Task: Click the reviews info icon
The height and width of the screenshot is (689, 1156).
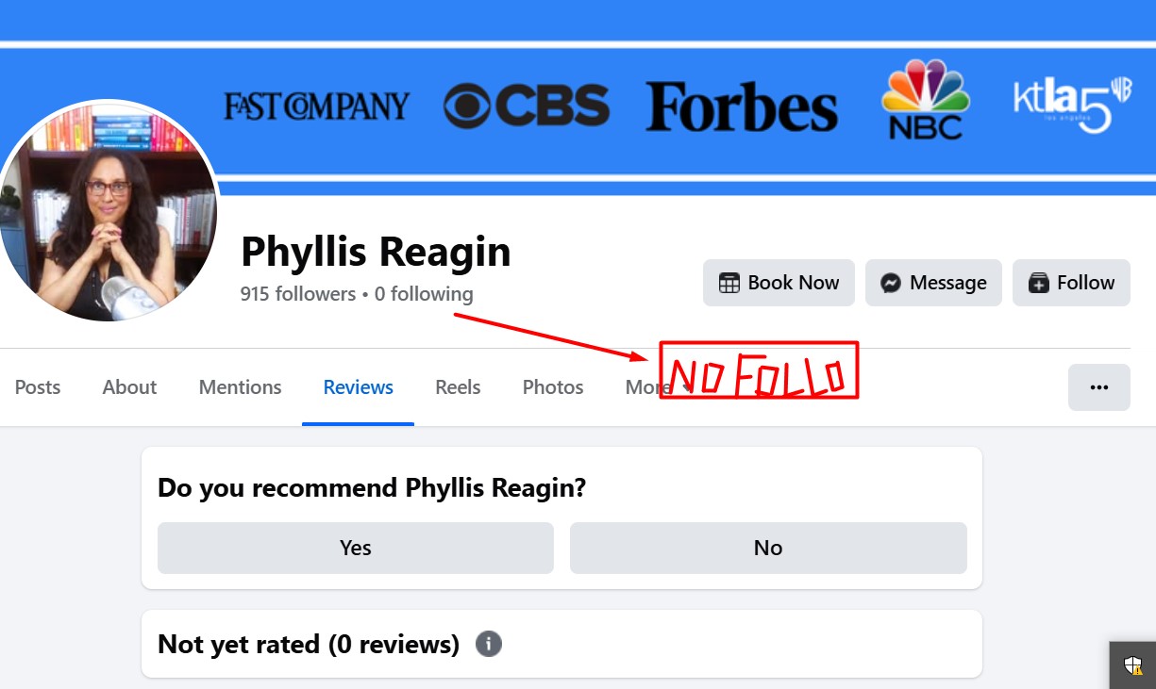Action: click(488, 644)
